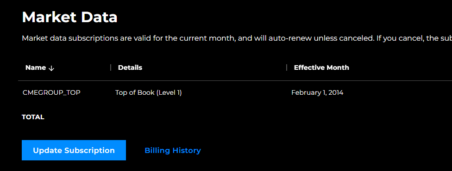
Task: Click the February 1, 2014 effective date
Action: (317, 93)
